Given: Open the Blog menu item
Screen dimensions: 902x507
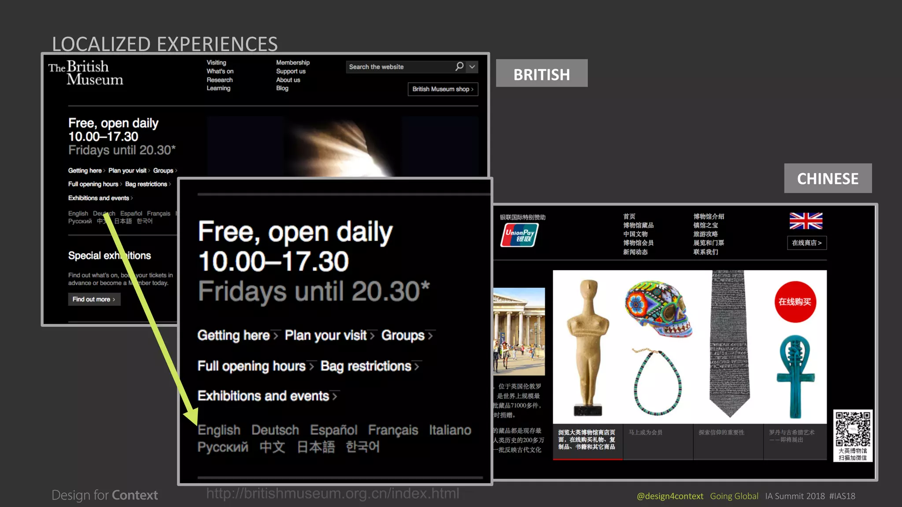Looking at the screenshot, I should (282, 88).
